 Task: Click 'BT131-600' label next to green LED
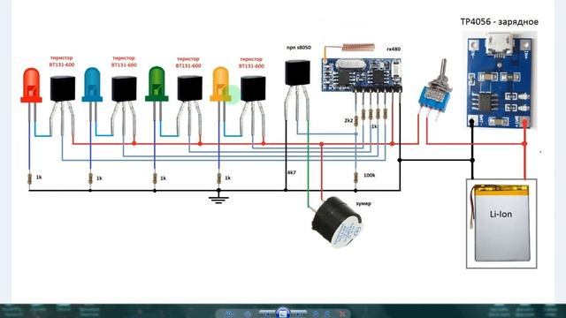pos(188,66)
